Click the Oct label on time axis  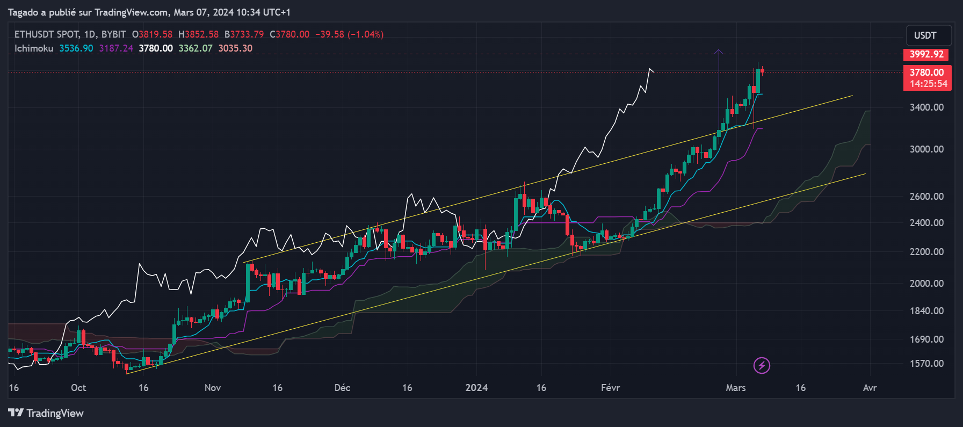point(78,388)
